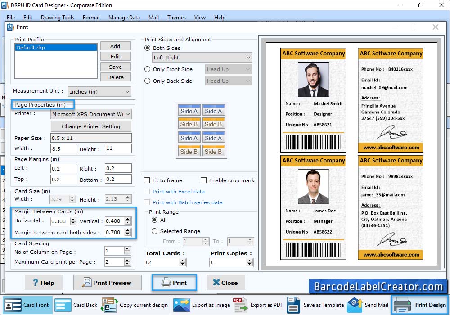The height and width of the screenshot is (315, 450).
Task: Open the Format menu
Action: point(91,18)
